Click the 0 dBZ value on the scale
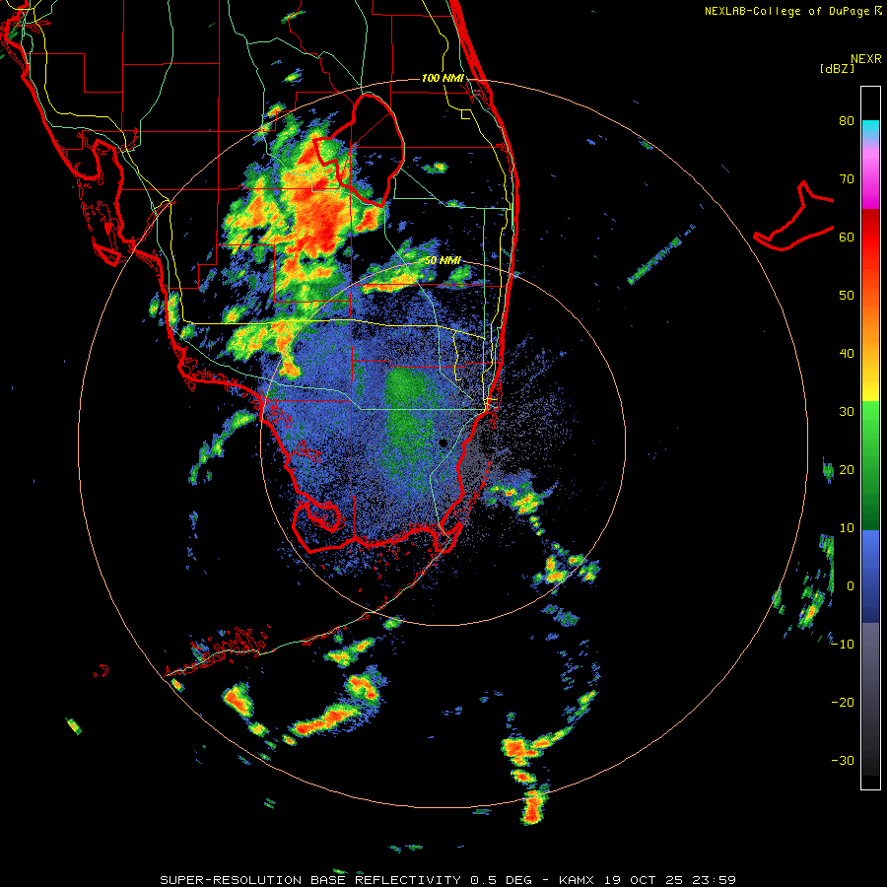Screen dimensions: 887x887 (851, 586)
